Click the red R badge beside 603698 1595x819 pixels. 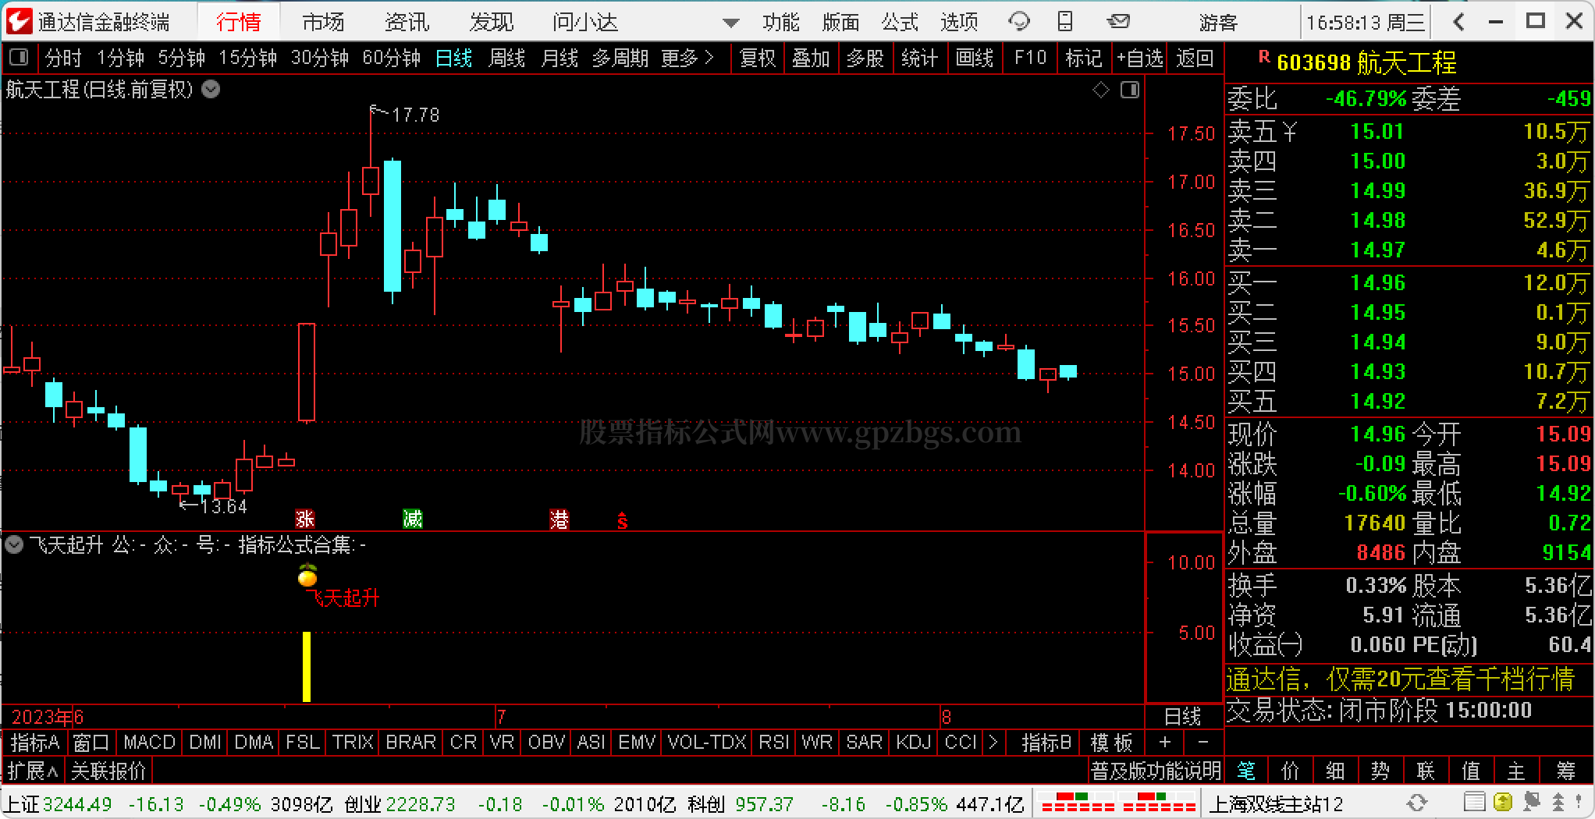point(1264,57)
